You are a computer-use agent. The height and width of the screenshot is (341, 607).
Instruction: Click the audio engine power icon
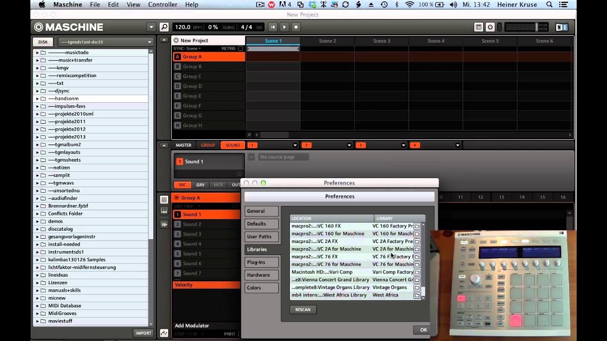tap(490, 27)
